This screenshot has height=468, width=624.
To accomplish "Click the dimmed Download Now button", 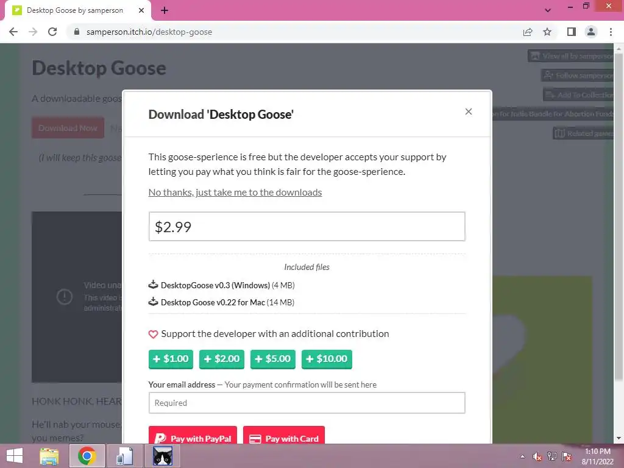I will point(68,128).
